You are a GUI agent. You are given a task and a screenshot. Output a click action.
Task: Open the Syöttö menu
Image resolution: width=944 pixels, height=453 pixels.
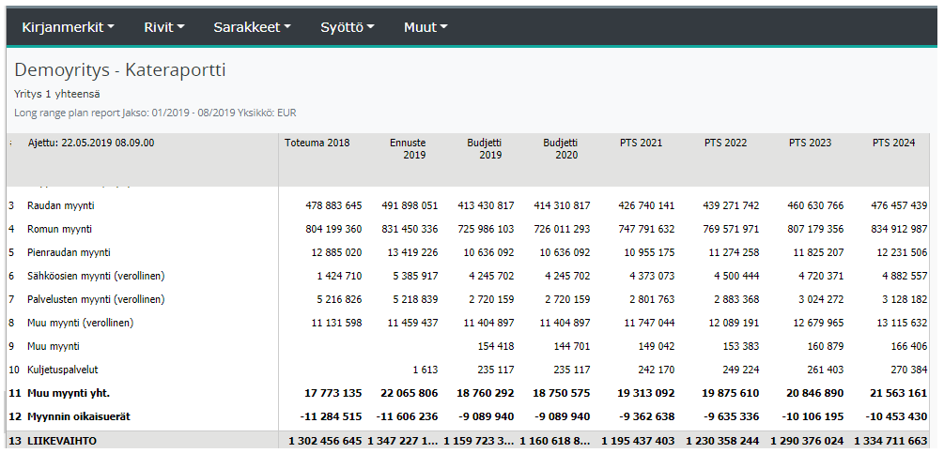point(347,27)
